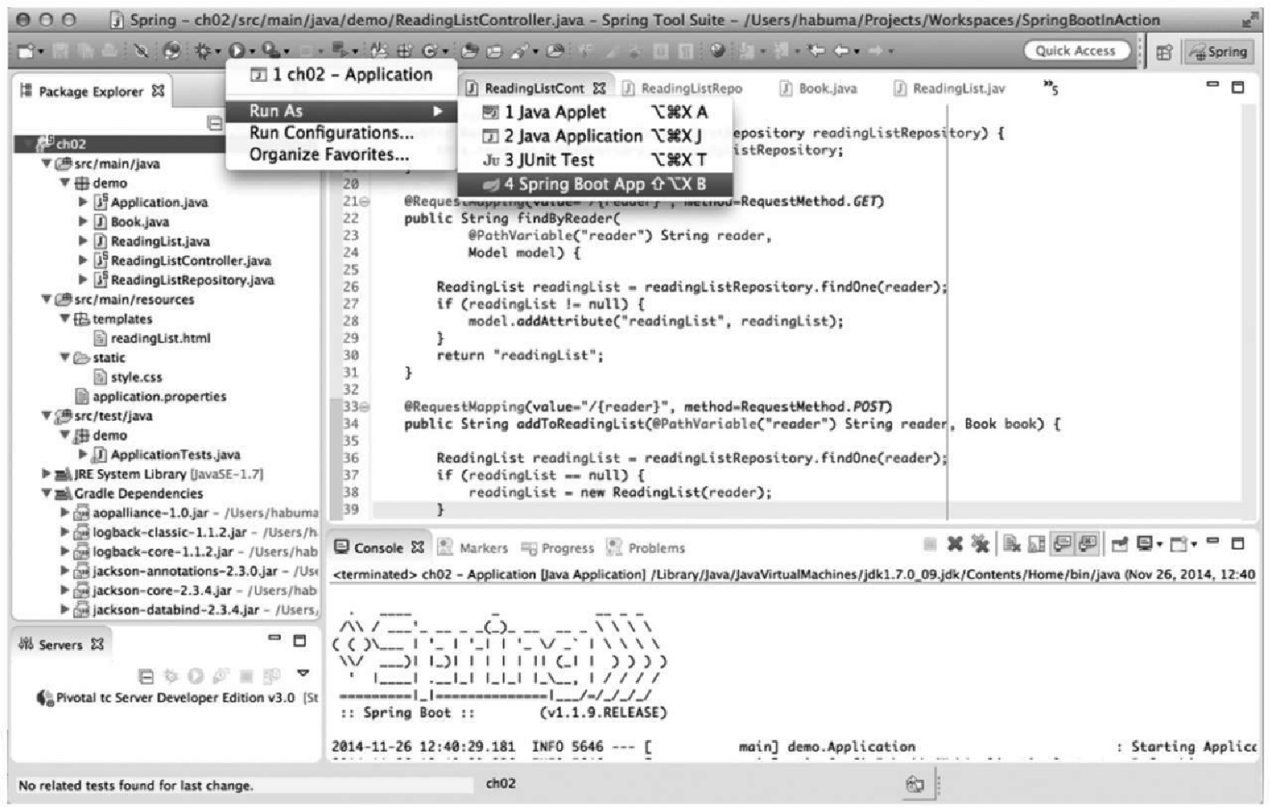
Task: Switch to the Problems tab
Action: pos(646,548)
